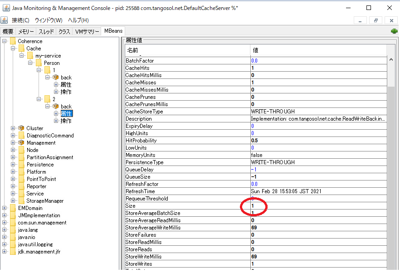The height and width of the screenshot is (273, 400).
Task: Expand the PartitionAssignment tree node
Action: [x=13, y=157]
